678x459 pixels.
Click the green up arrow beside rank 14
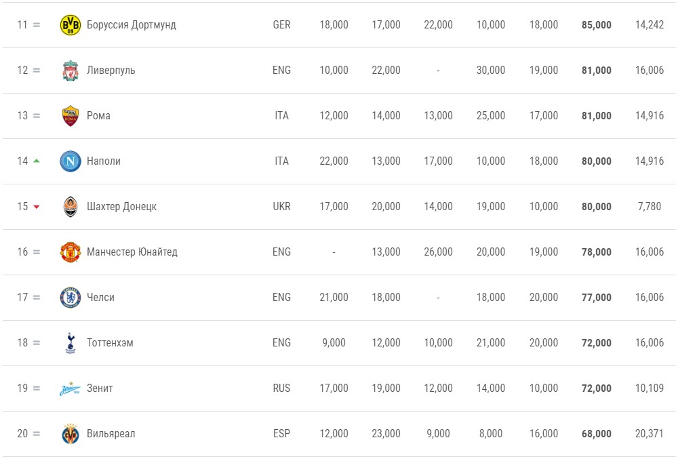[x=37, y=161]
